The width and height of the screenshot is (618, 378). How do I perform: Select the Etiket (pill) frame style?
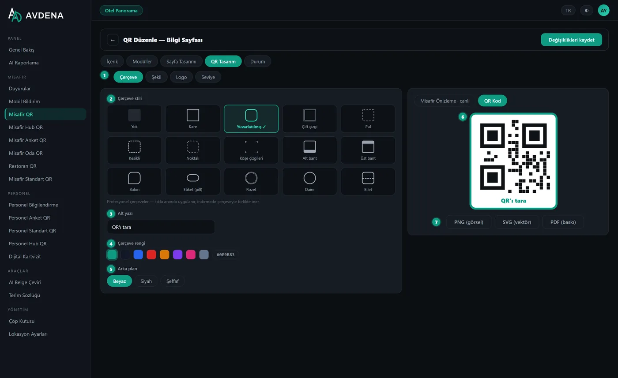(193, 181)
